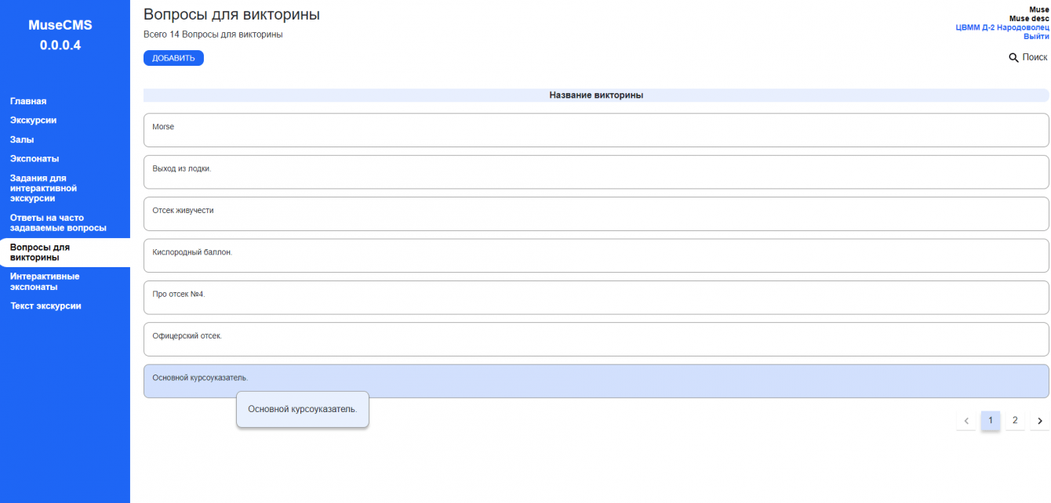Open the Главная menu item

28,101
